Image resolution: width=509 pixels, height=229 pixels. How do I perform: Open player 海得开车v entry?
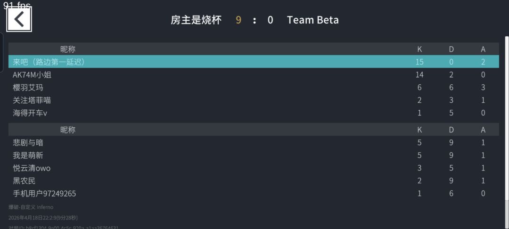pyautogui.click(x=30, y=113)
